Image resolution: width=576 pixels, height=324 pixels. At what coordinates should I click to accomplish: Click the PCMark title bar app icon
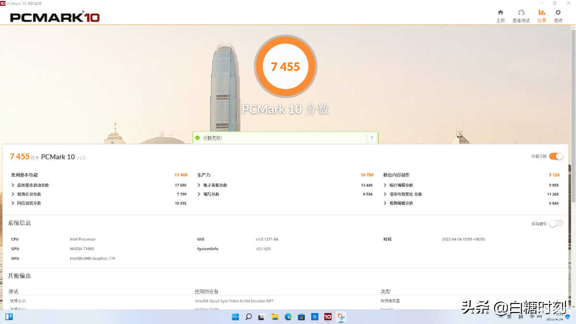click(3, 3)
